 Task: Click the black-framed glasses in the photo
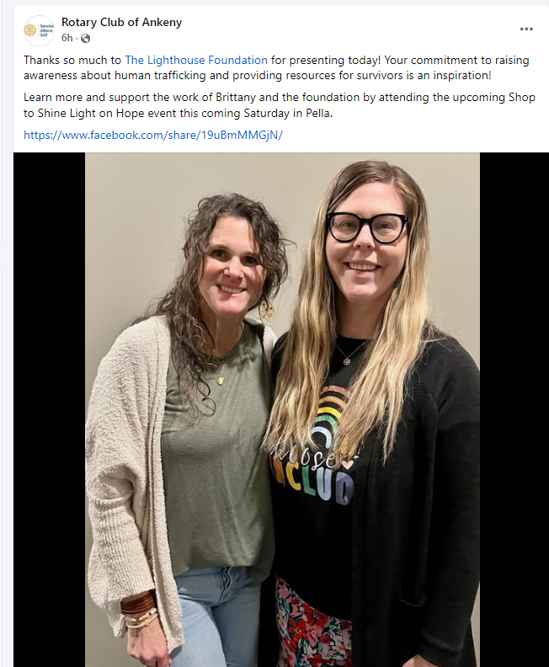pos(367,227)
